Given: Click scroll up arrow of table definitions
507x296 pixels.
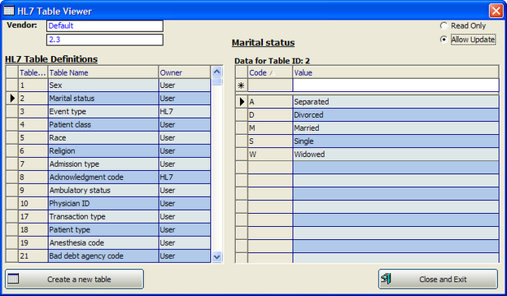Looking at the screenshot, I should point(217,72).
